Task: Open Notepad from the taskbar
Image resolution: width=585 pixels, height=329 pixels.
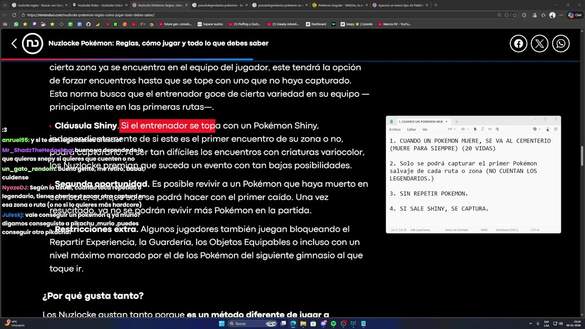Action: tap(363, 324)
